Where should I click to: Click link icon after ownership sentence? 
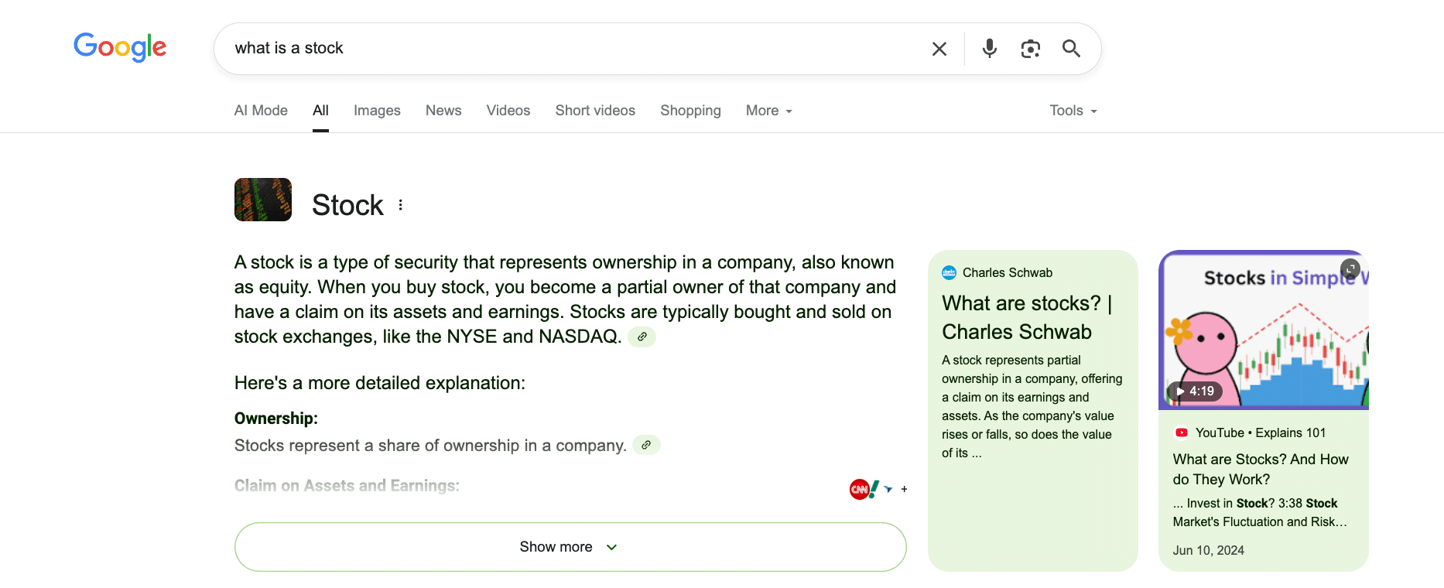tap(646, 445)
